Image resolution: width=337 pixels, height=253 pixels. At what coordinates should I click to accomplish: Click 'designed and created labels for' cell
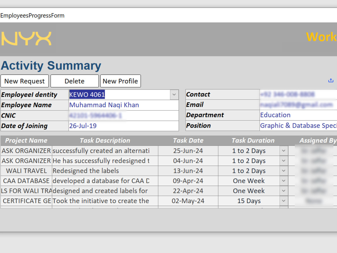(105, 191)
